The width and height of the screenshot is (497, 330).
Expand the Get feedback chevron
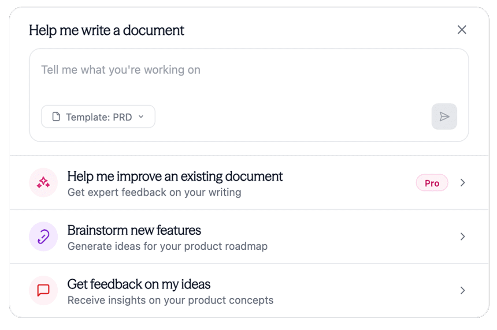click(x=463, y=290)
